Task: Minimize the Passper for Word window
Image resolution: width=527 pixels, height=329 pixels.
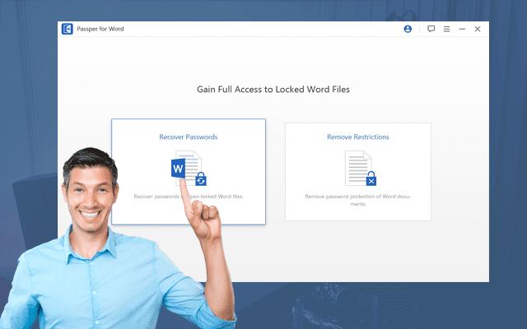Action: 462,30
